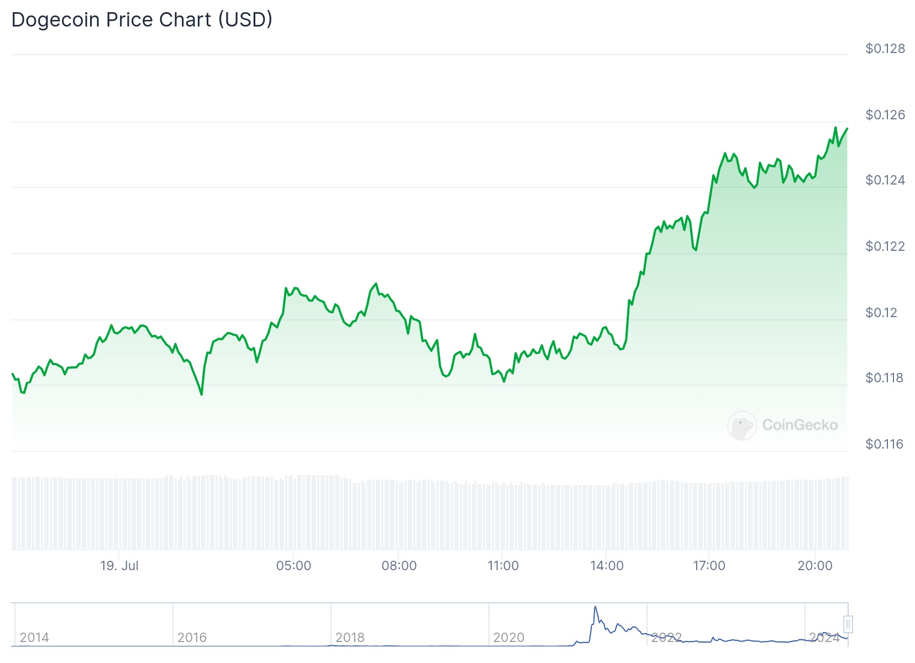Image resolution: width=915 pixels, height=663 pixels.
Task: Click the $0.116 price axis label
Action: [x=884, y=444]
